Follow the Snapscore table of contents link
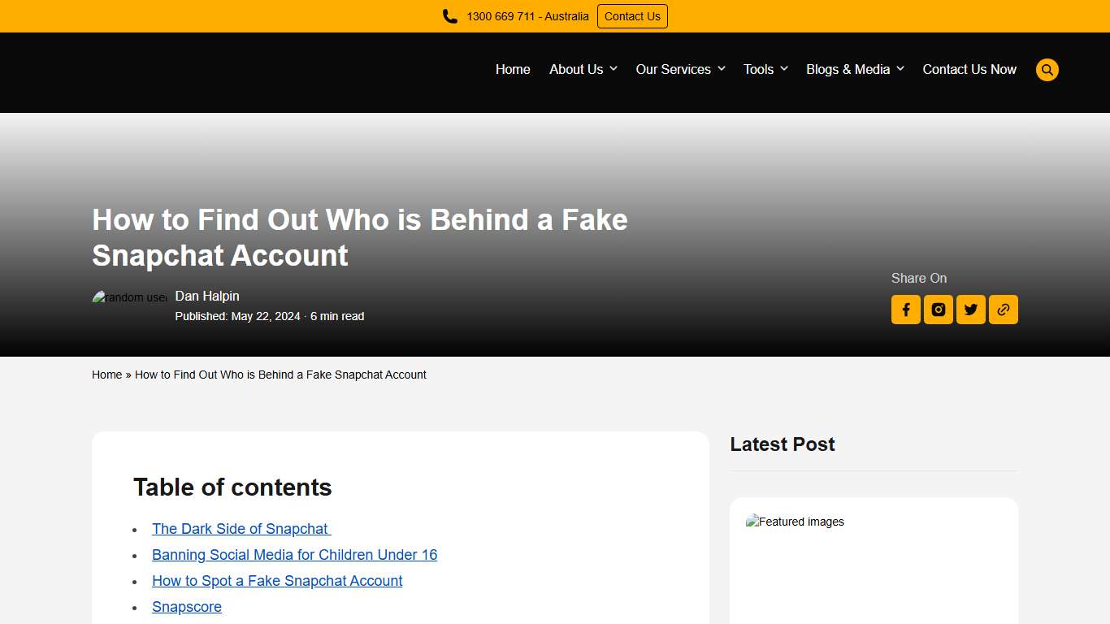1110x624 pixels. click(186, 607)
